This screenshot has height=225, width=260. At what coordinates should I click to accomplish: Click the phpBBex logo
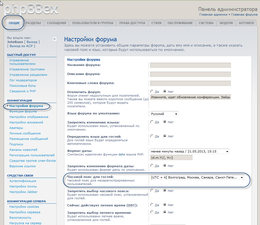pyautogui.click(x=32, y=9)
